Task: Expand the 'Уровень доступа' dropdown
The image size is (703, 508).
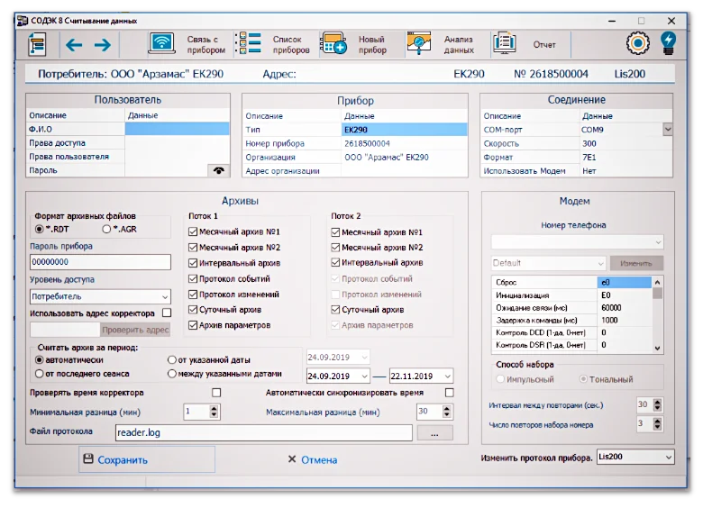Action: click(165, 296)
